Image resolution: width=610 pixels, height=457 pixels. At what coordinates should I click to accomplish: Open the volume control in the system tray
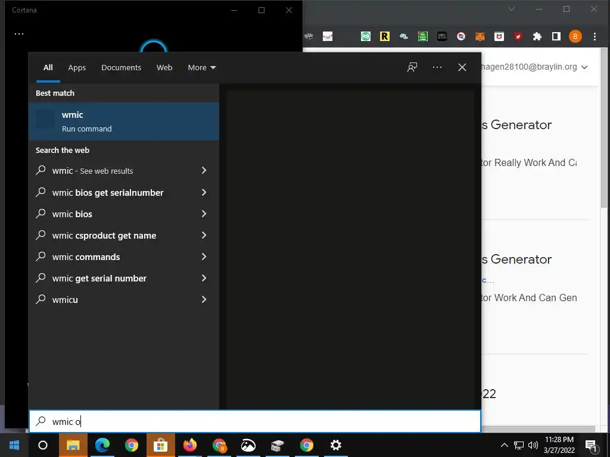533,445
